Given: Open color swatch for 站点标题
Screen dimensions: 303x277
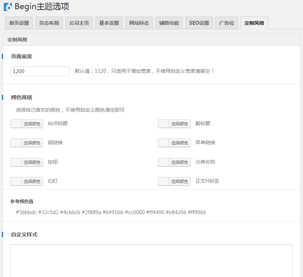Looking at the screenshot, I should tap(16, 124).
